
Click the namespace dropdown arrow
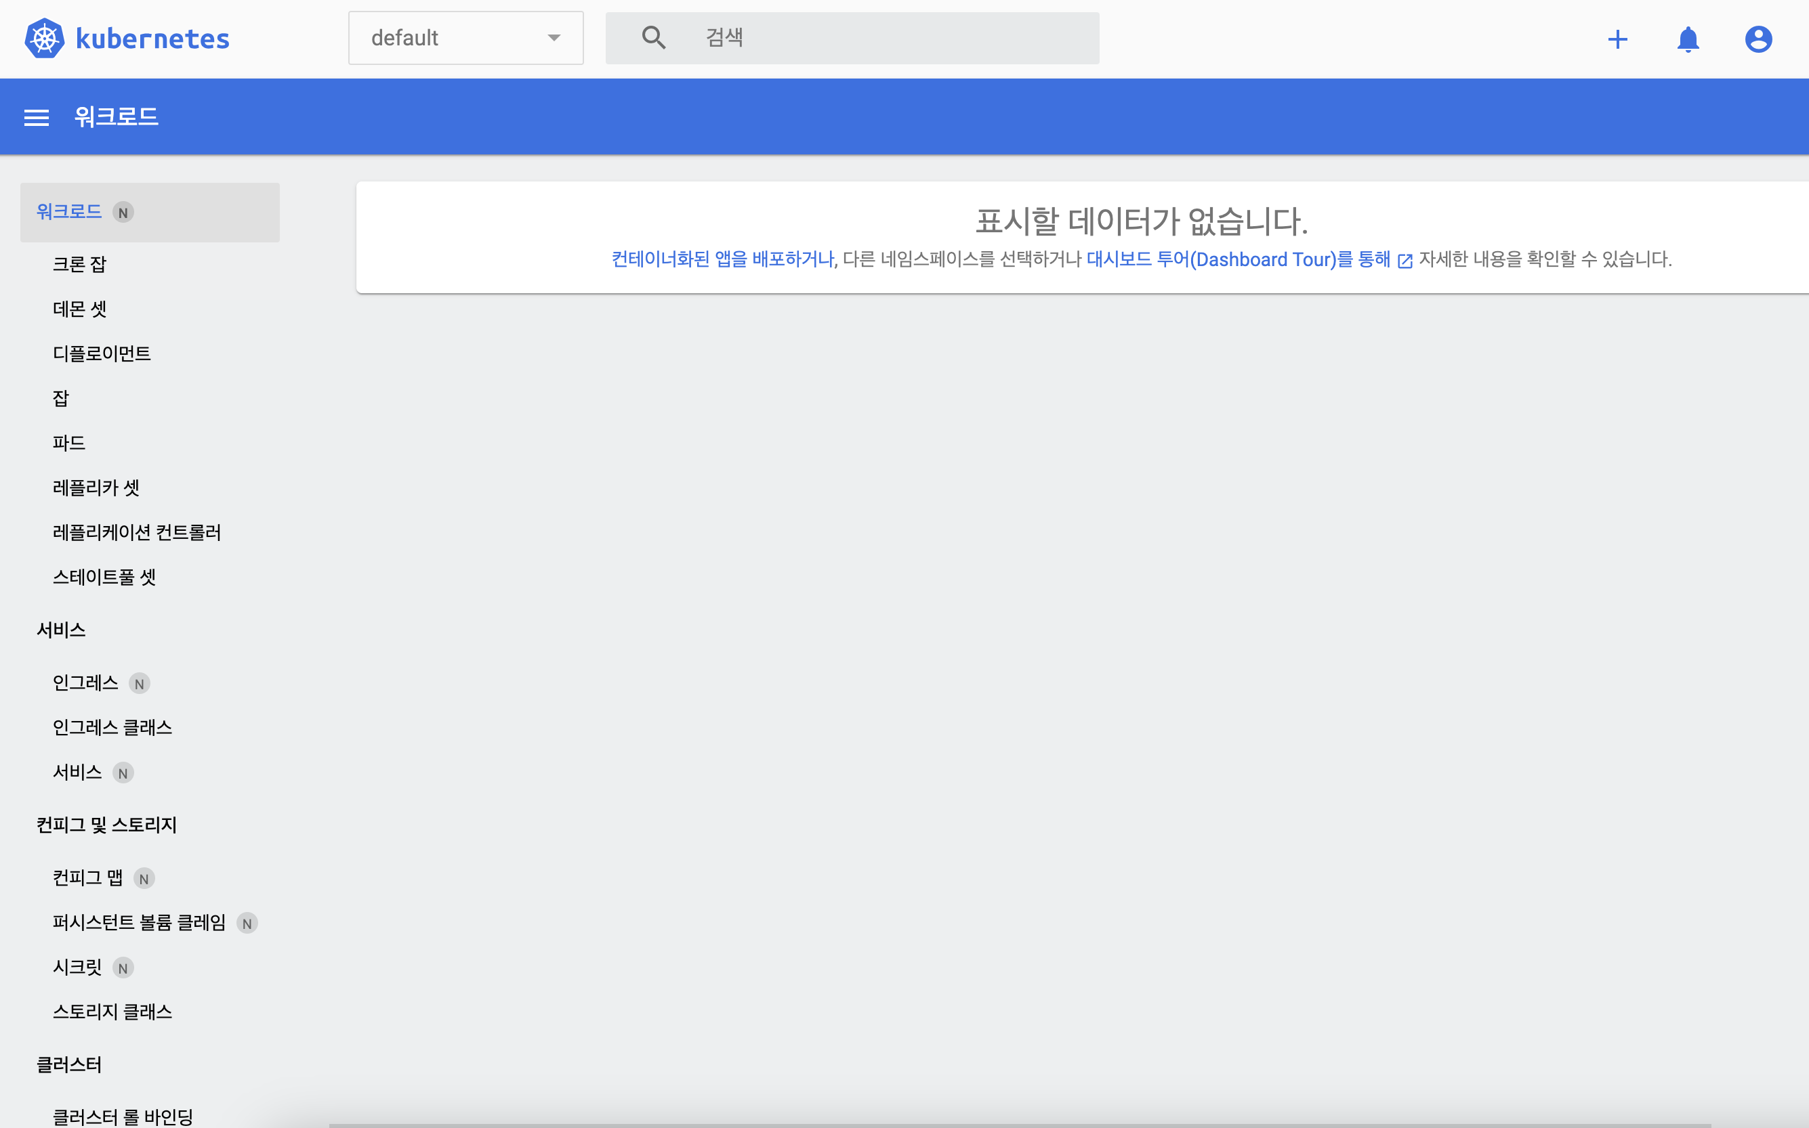pyautogui.click(x=554, y=38)
